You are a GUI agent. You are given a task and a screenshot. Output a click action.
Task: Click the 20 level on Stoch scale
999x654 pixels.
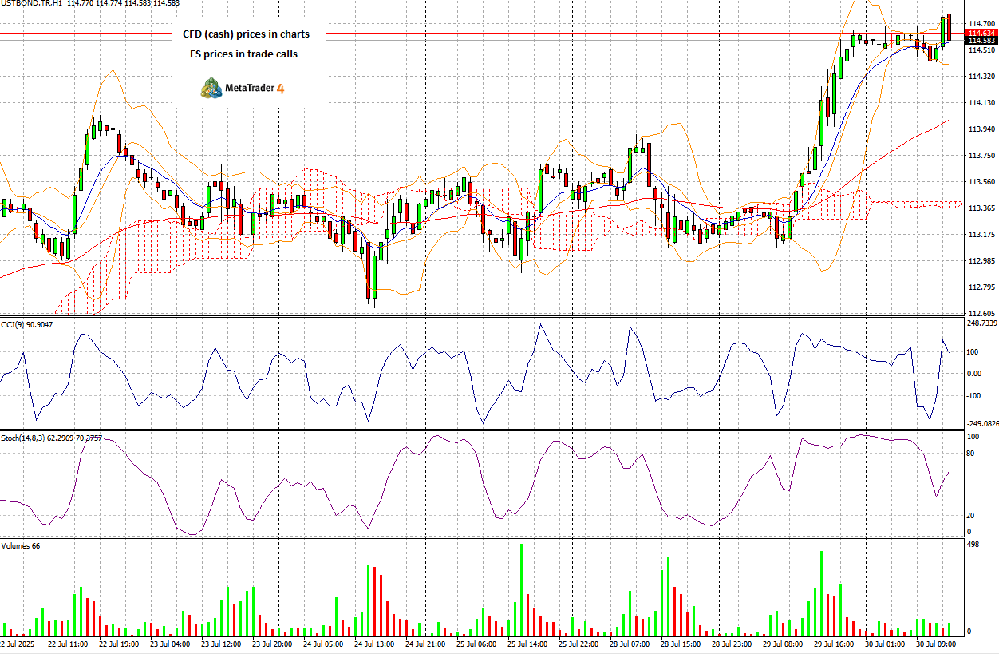[971, 515]
